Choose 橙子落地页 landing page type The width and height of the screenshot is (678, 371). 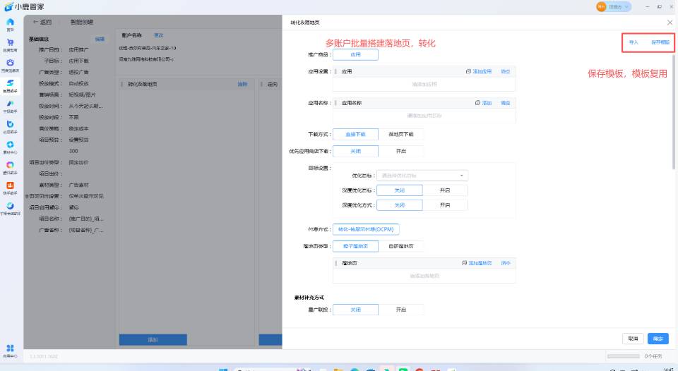click(355, 246)
